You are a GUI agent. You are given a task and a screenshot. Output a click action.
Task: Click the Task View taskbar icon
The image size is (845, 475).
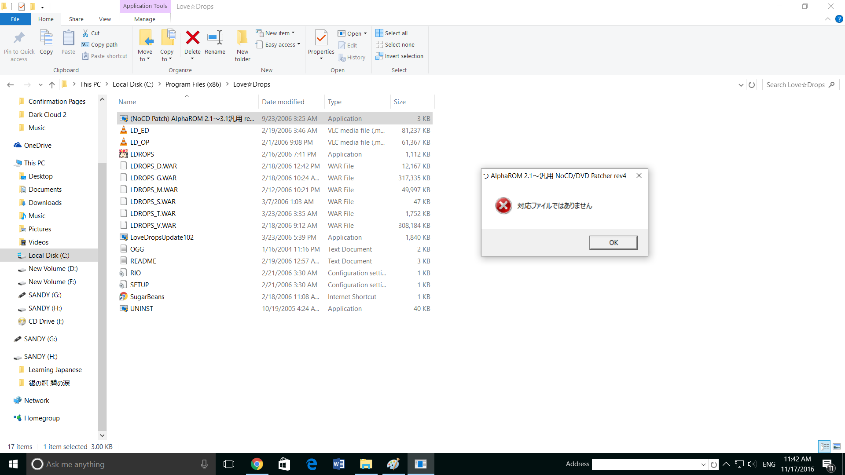[x=229, y=464]
